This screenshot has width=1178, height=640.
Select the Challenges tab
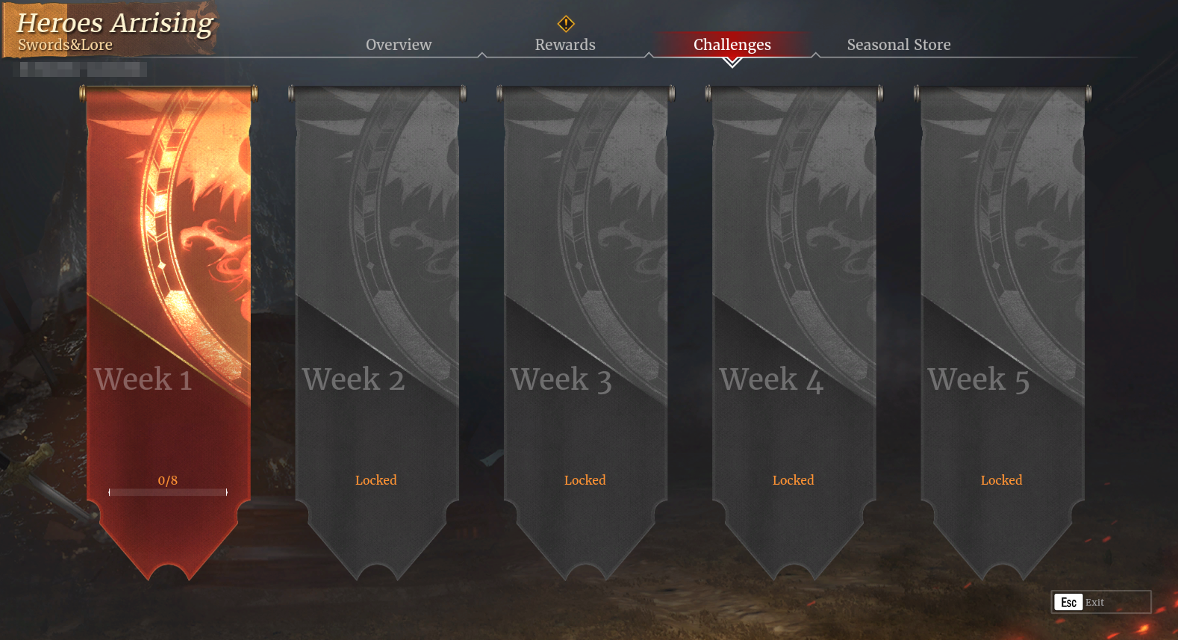(732, 45)
